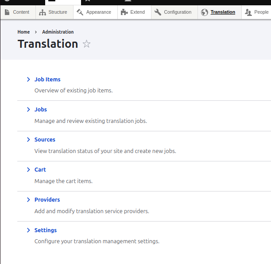
Task: Go to Home breadcrumb link
Action: tap(23, 32)
